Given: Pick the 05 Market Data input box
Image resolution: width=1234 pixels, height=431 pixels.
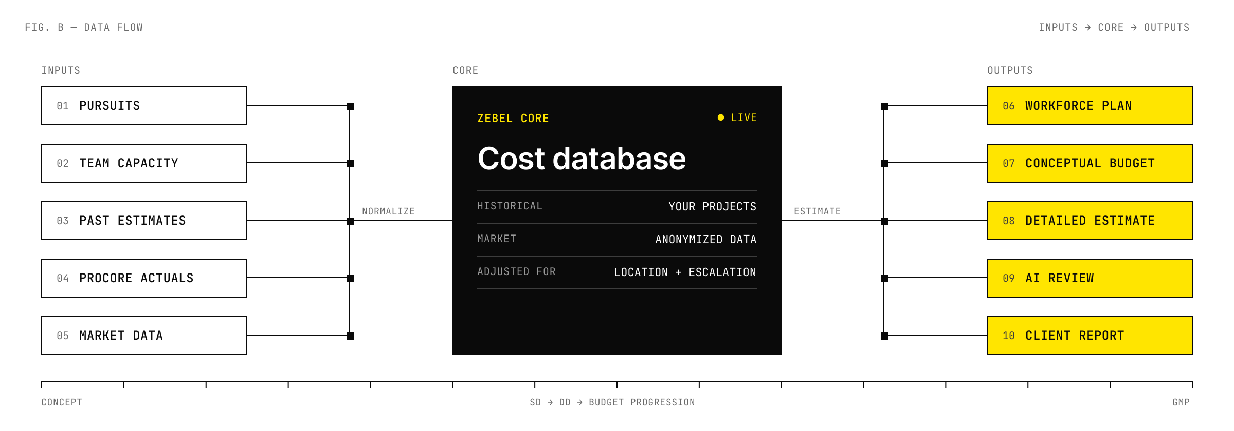Looking at the screenshot, I should tap(144, 336).
